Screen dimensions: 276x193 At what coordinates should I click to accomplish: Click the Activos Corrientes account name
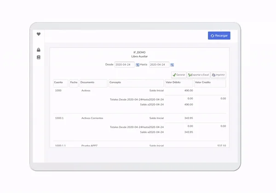tap(92, 118)
